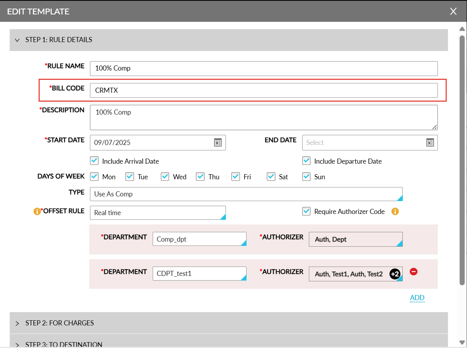
Task: Uncheck the Sat day checkbox
Action: [x=271, y=177]
